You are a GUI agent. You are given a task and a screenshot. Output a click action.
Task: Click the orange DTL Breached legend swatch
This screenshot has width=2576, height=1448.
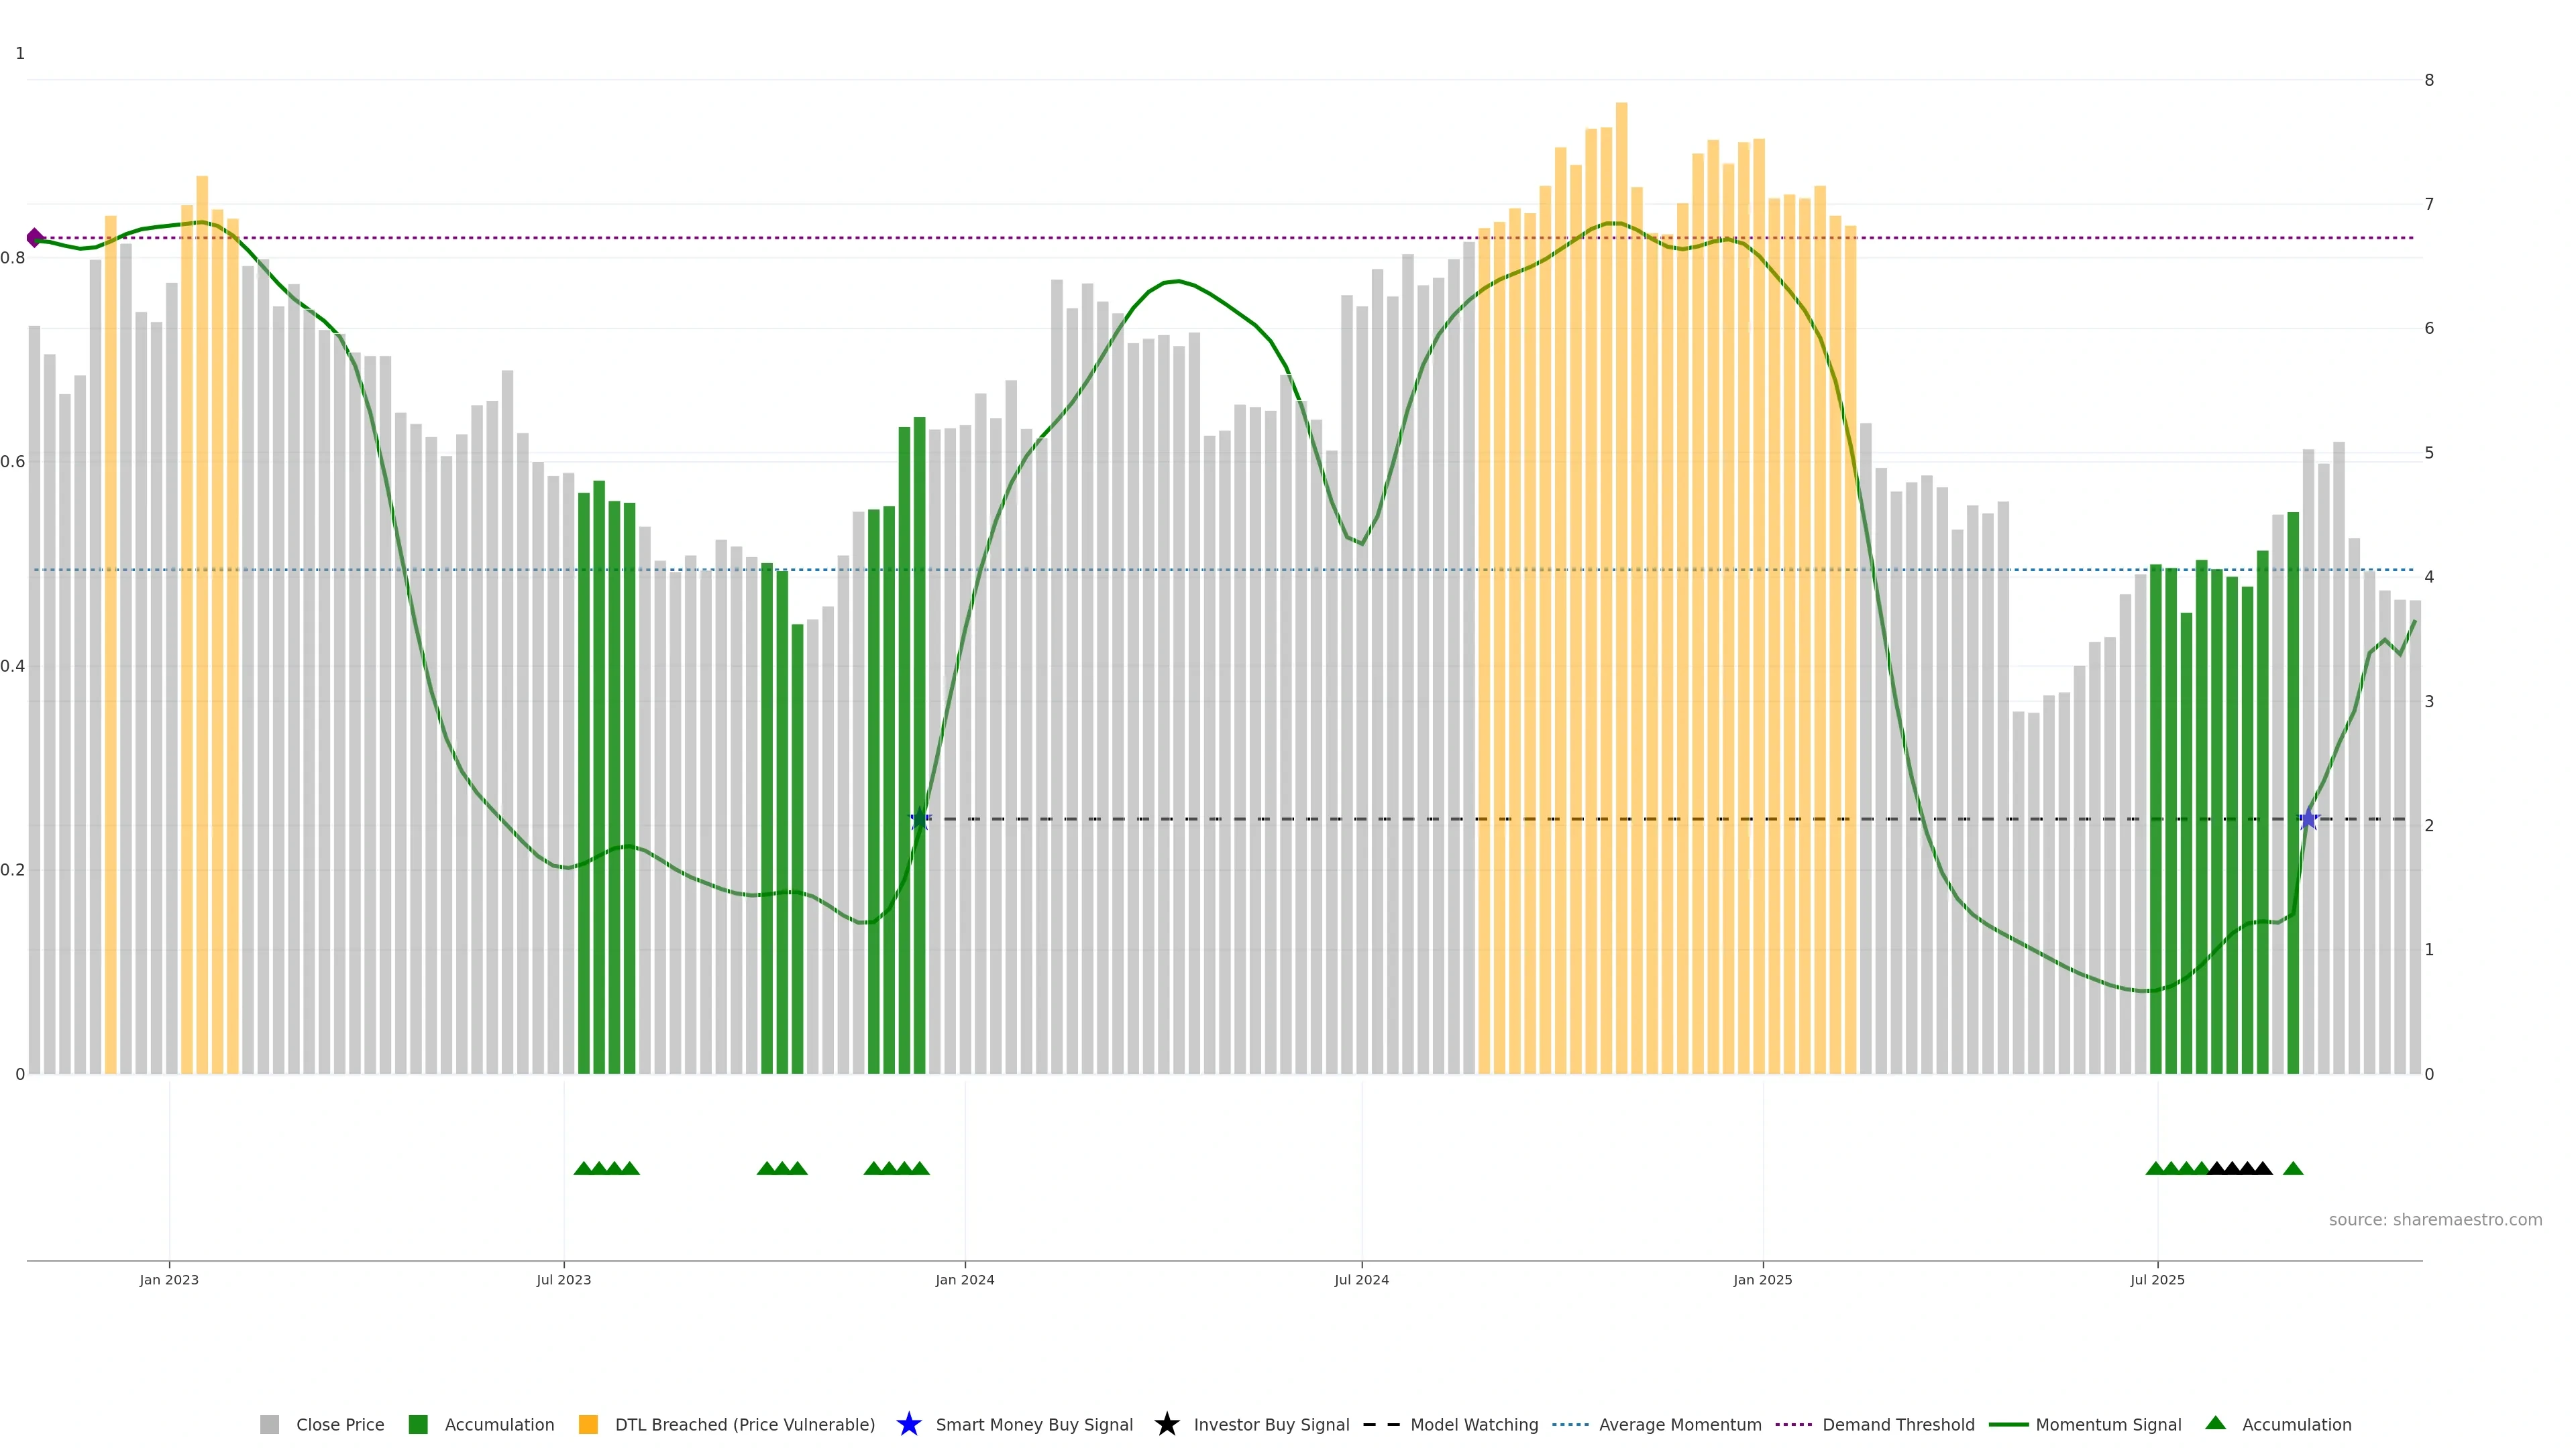point(588,1424)
